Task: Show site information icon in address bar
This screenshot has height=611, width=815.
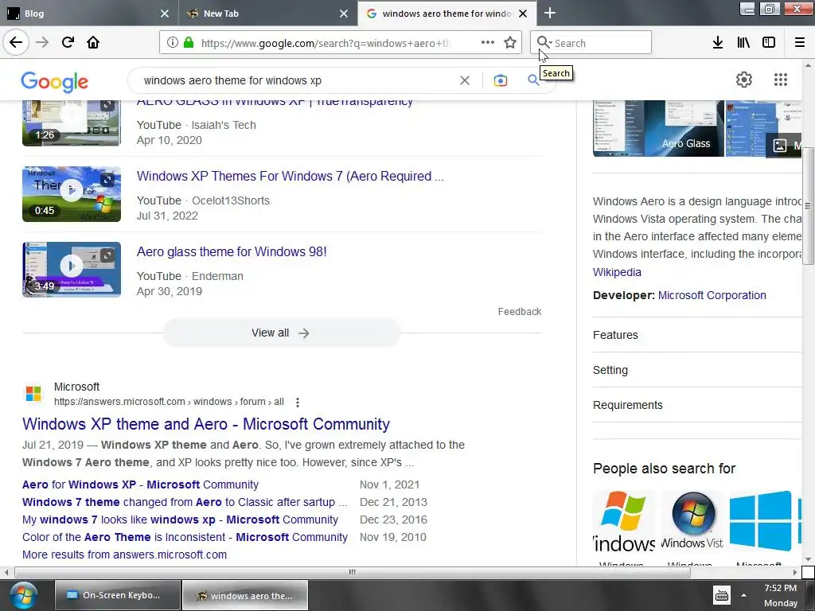Action: (172, 43)
